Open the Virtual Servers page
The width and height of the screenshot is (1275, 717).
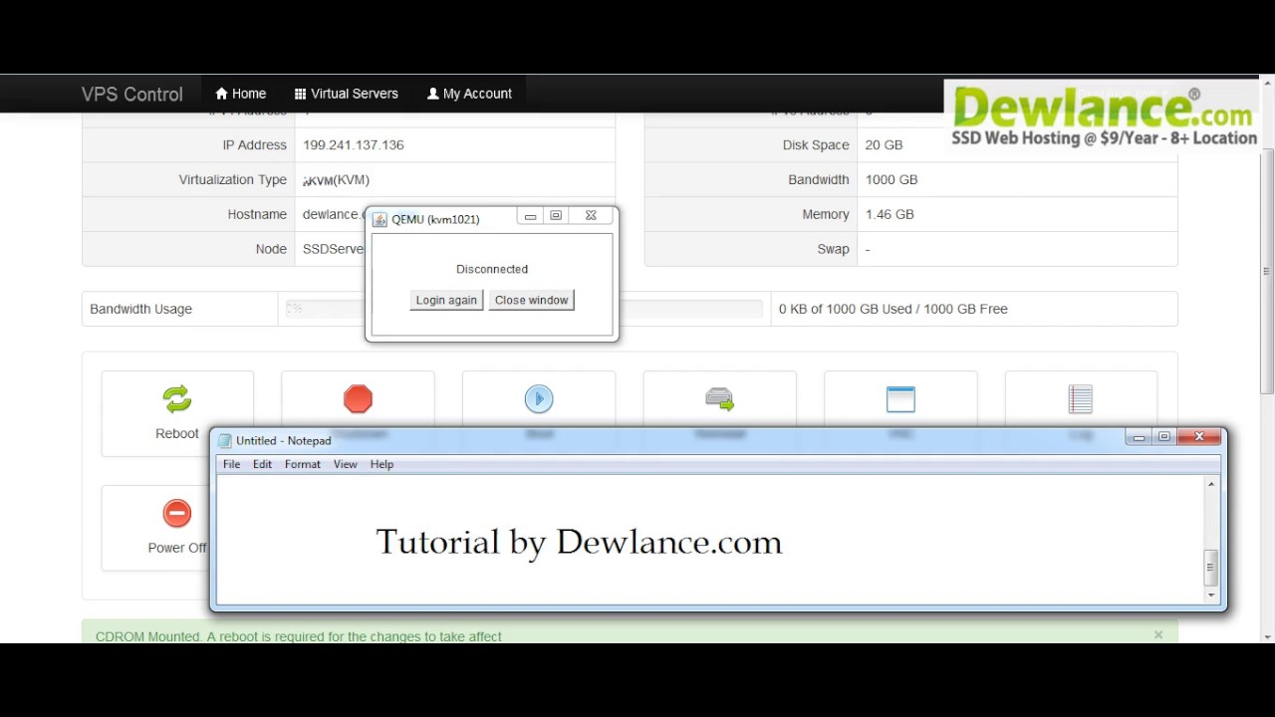(x=347, y=94)
